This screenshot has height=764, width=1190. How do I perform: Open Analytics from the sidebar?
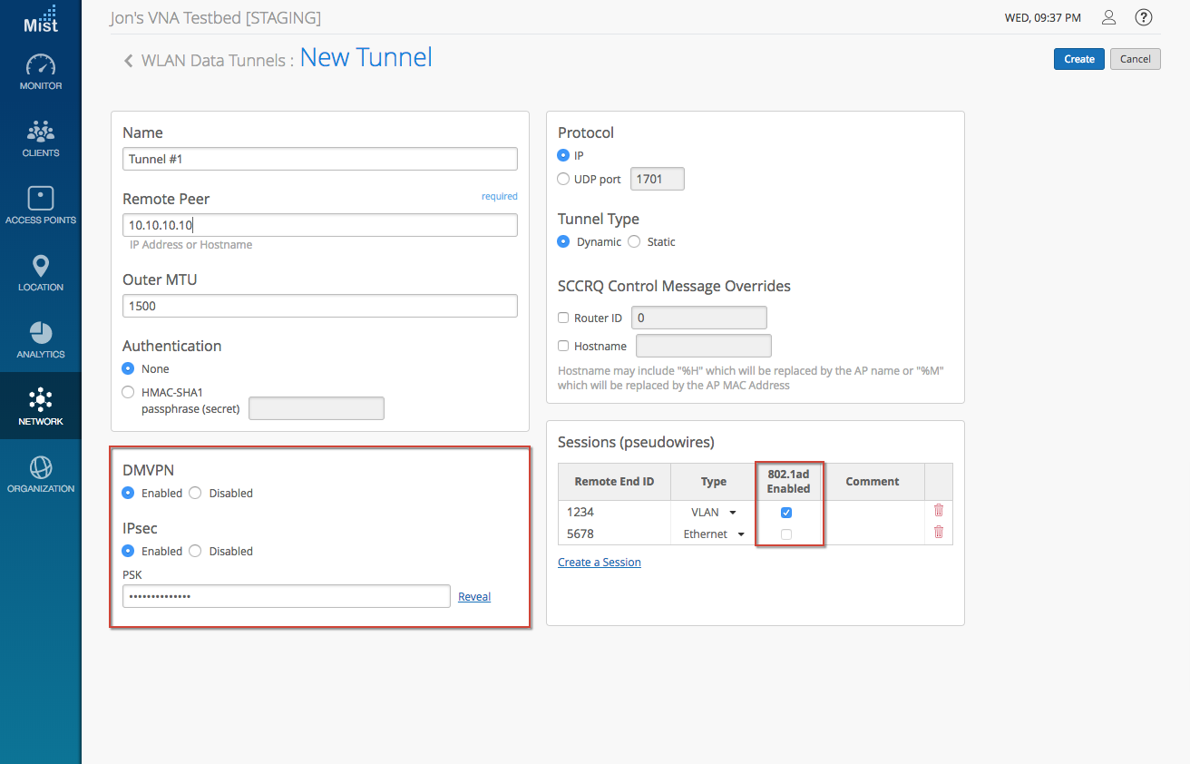click(41, 341)
